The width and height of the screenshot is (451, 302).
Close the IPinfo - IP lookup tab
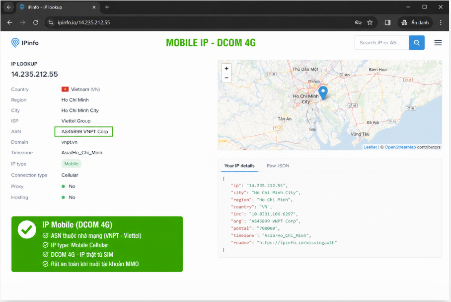(x=94, y=7)
